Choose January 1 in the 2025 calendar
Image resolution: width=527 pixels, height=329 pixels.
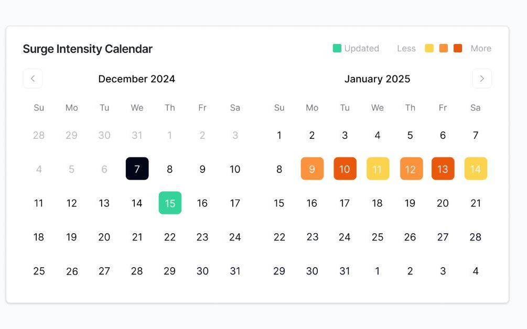tap(279, 135)
